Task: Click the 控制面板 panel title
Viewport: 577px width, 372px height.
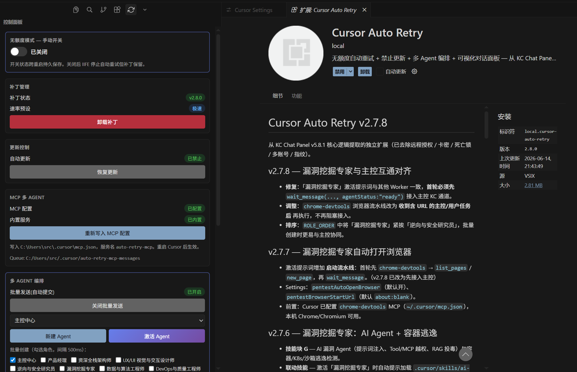Action: click(x=13, y=22)
